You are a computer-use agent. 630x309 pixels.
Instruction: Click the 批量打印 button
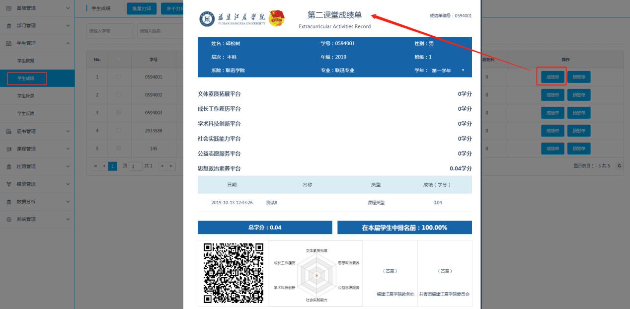pos(142,8)
